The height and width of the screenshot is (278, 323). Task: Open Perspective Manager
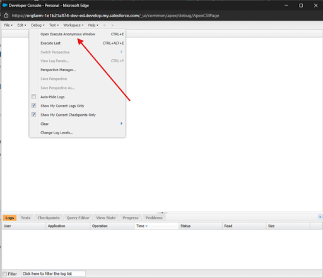tap(58, 70)
